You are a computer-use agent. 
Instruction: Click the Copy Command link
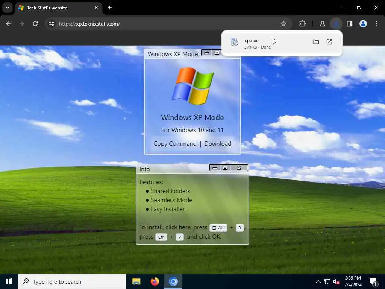coord(175,143)
